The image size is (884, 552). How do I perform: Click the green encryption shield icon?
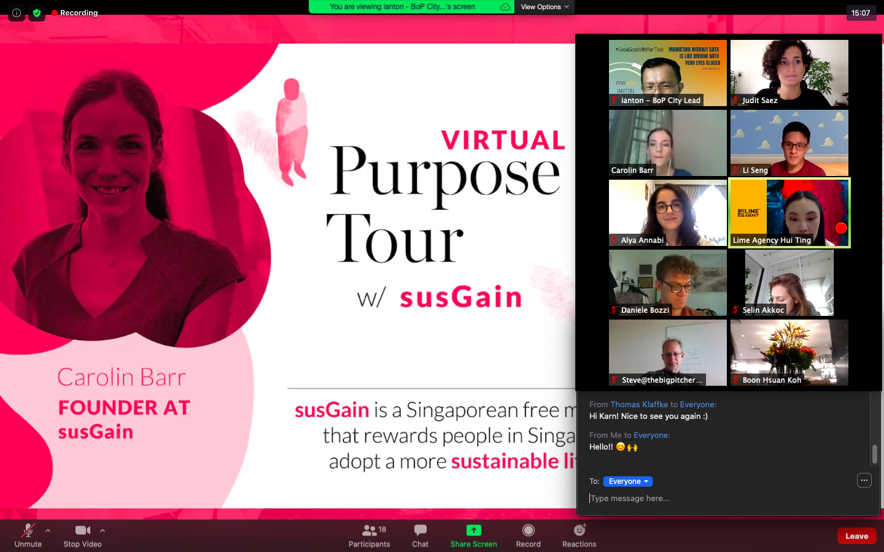click(37, 12)
